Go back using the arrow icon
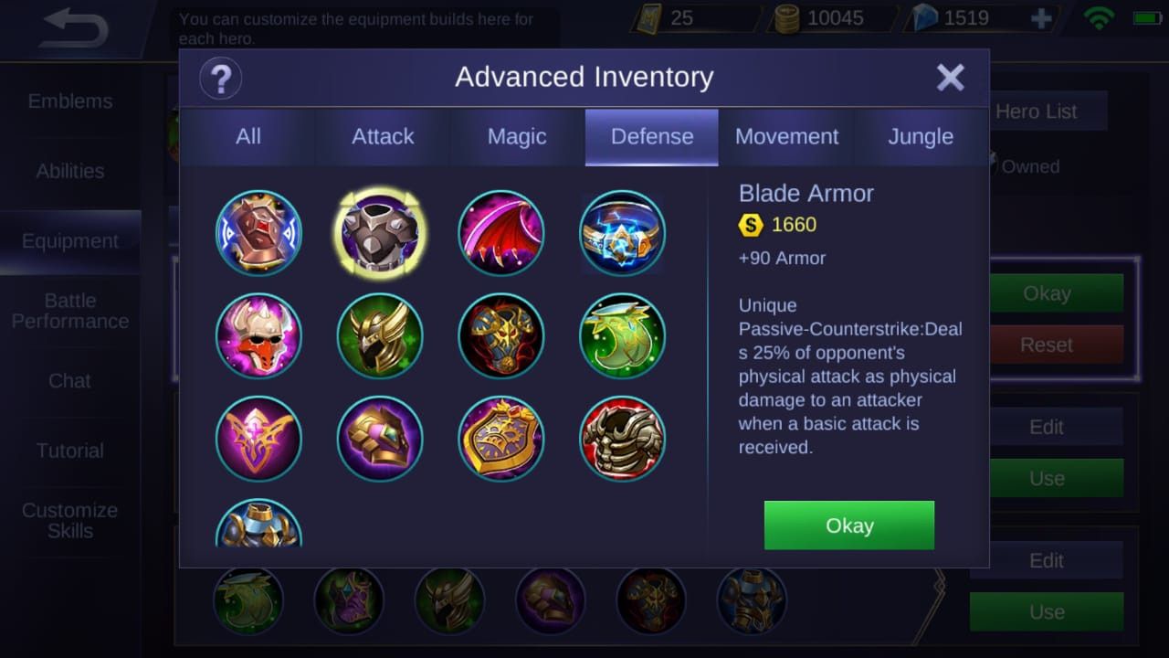The height and width of the screenshot is (658, 1169). [76, 28]
